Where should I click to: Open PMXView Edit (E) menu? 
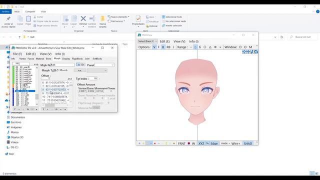[164, 41]
